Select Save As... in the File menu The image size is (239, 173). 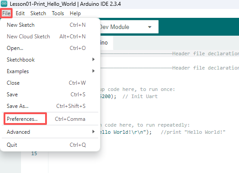pyautogui.click(x=50, y=106)
